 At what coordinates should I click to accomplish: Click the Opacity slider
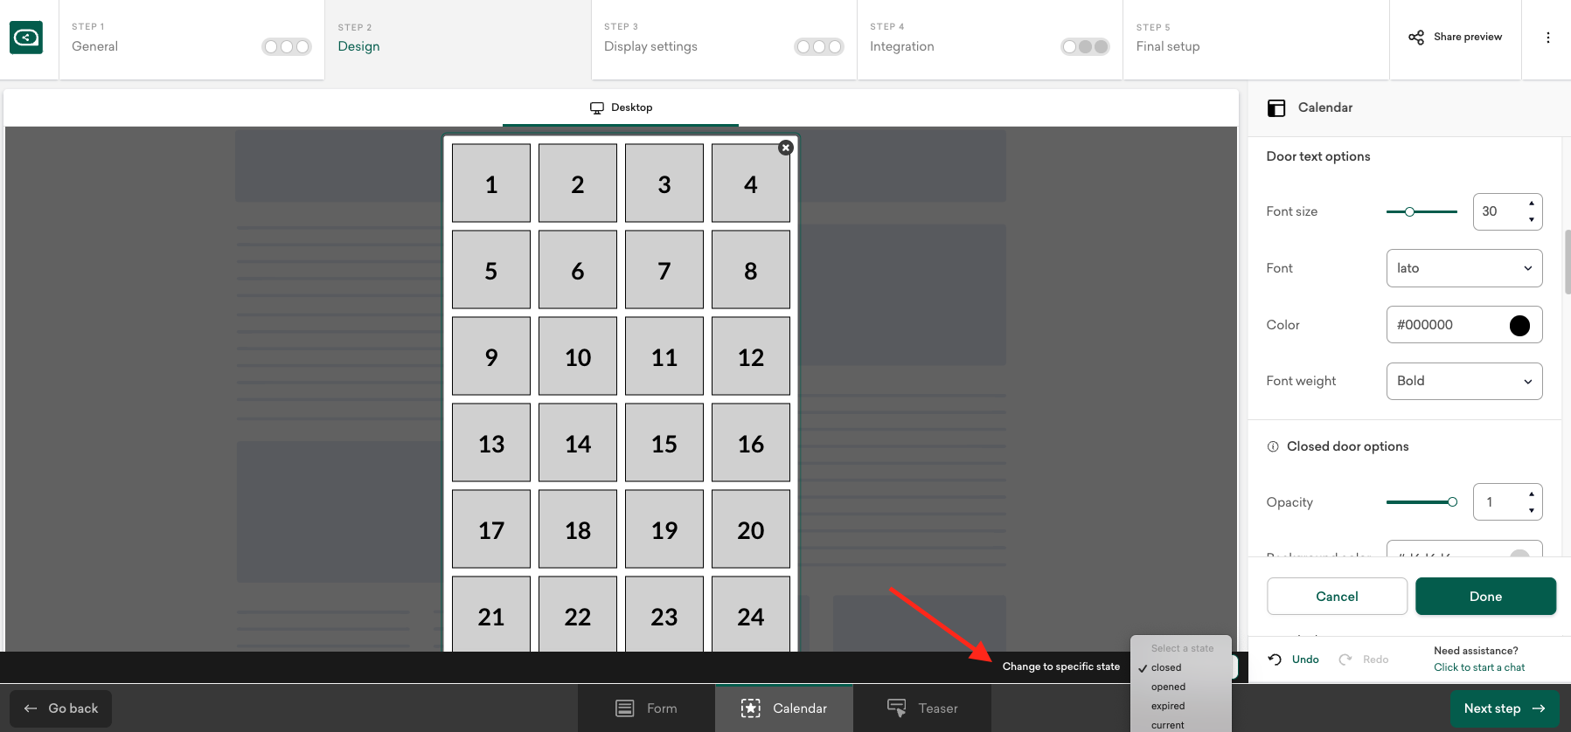pos(1422,502)
